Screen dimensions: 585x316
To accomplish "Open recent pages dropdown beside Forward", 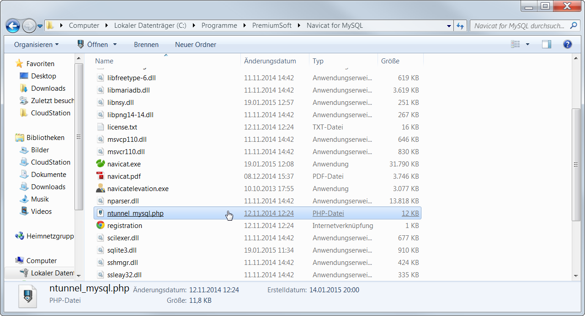I will click(x=40, y=26).
